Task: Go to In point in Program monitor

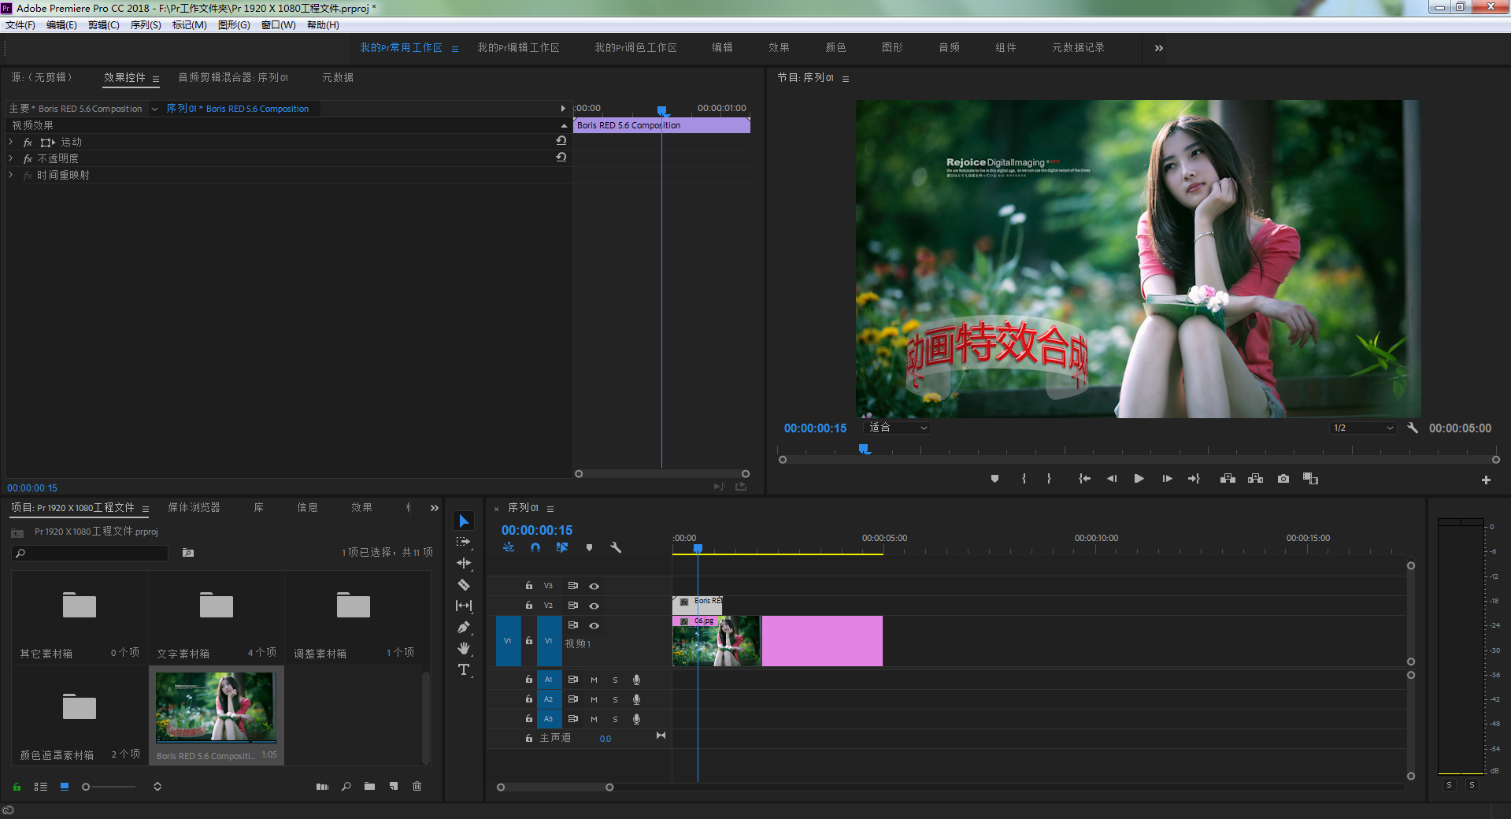Action: click(x=1084, y=479)
